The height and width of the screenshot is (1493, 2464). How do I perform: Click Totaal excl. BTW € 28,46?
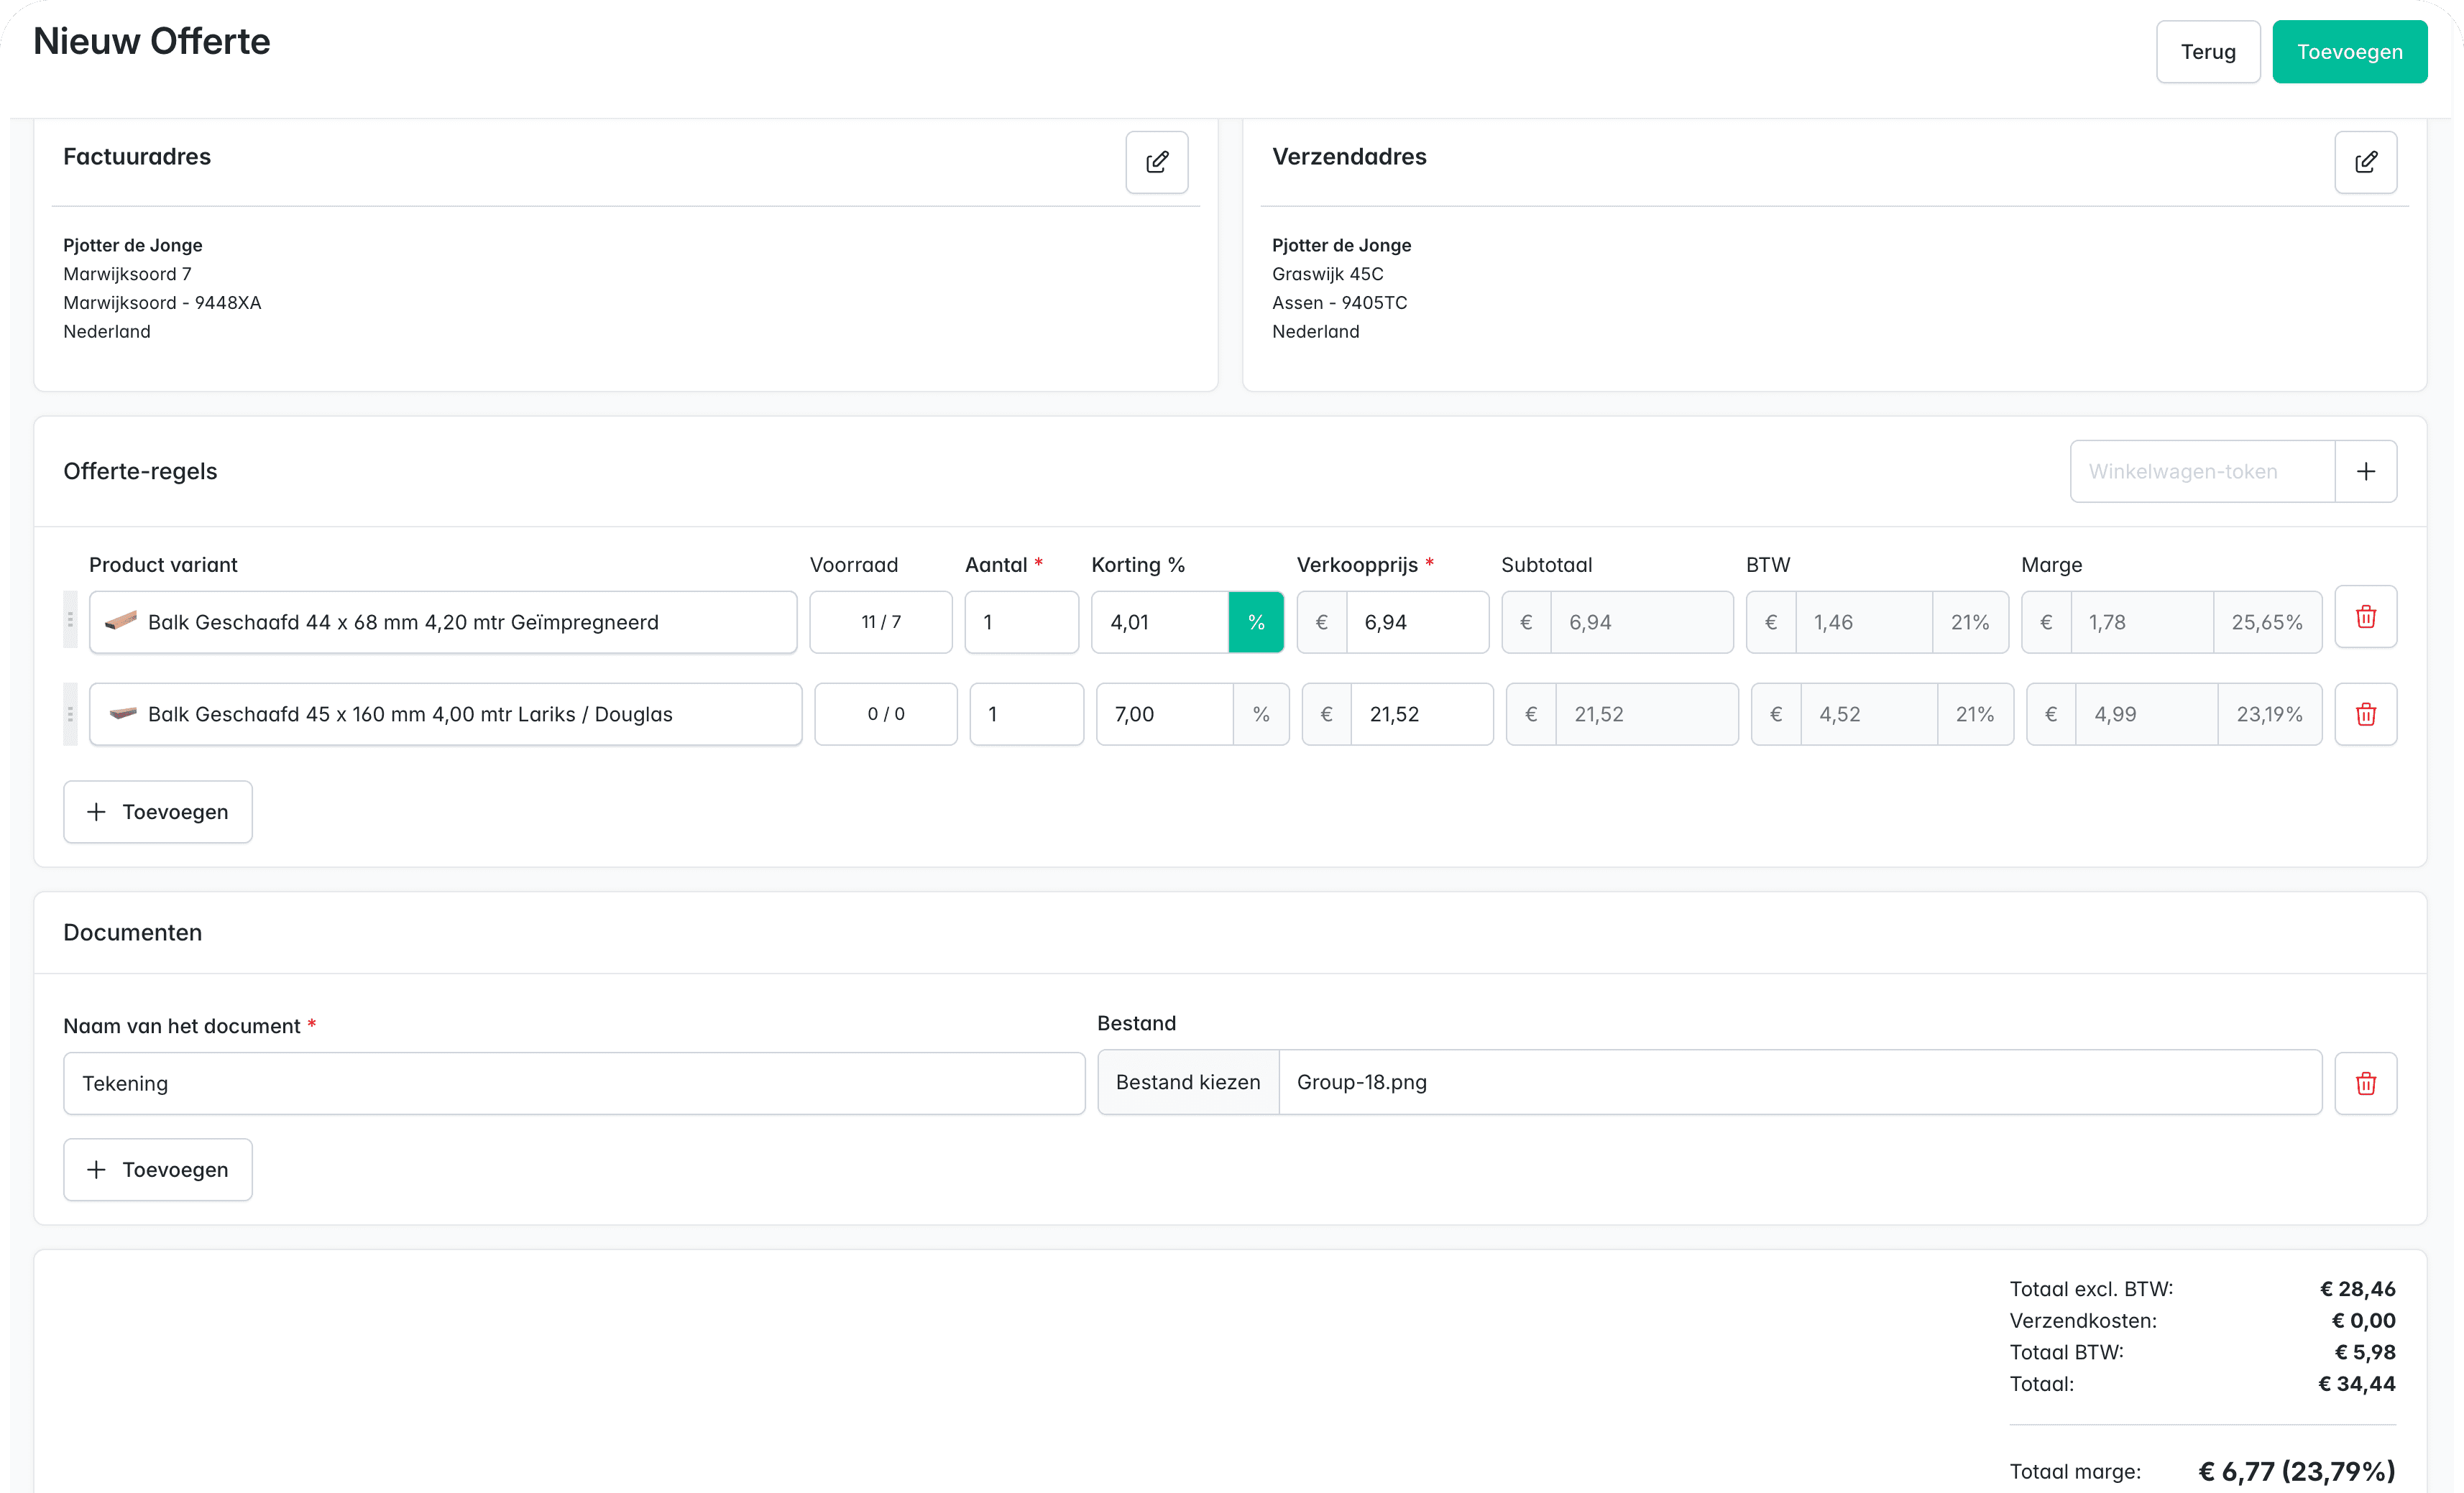click(2357, 1289)
